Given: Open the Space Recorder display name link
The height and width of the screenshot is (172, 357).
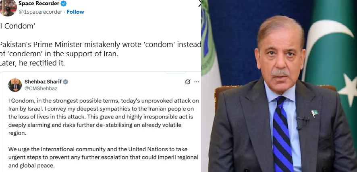Looking at the screenshot, I should click(x=38, y=4).
